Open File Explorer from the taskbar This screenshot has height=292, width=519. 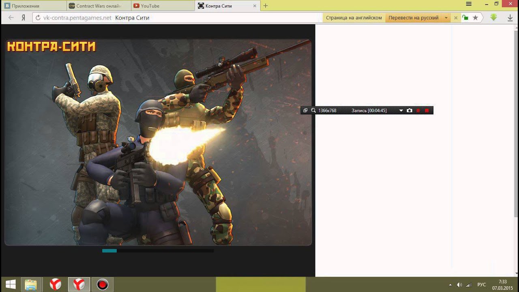(x=31, y=285)
